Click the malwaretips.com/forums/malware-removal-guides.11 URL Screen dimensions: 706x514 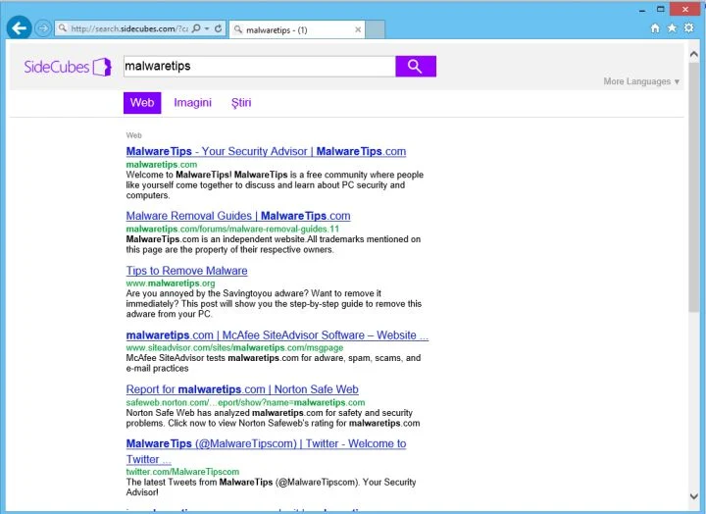pyautogui.click(x=232, y=229)
